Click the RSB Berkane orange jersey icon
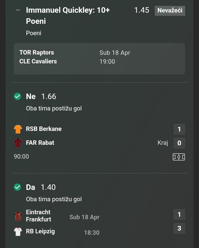This screenshot has height=248, width=199. click(x=18, y=129)
